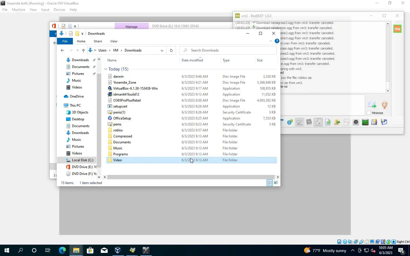Open VirtualBox Devices menu
Viewport: 410px width, 256px height.
pyautogui.click(x=59, y=10)
